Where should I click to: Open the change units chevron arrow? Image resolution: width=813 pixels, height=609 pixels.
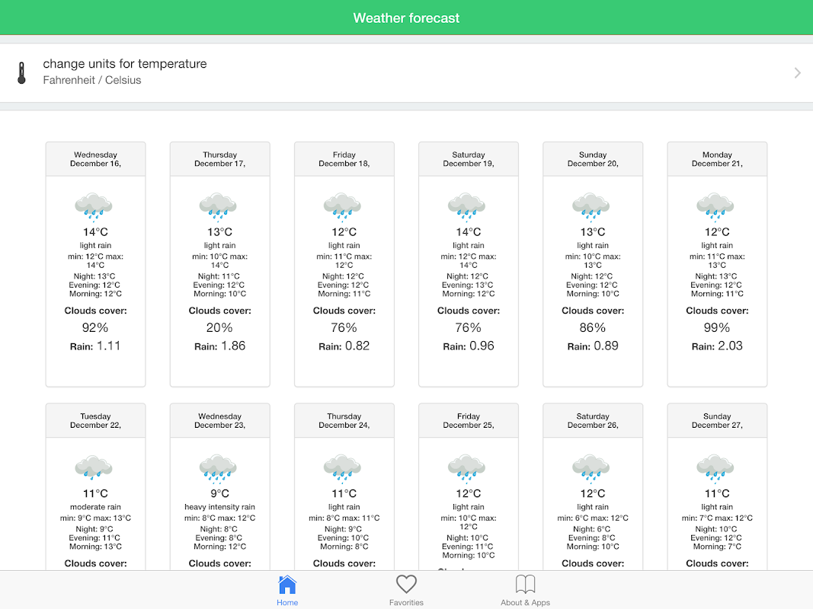click(x=798, y=73)
